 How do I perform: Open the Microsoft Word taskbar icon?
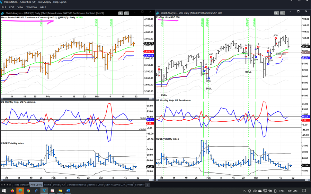coord(68,191)
